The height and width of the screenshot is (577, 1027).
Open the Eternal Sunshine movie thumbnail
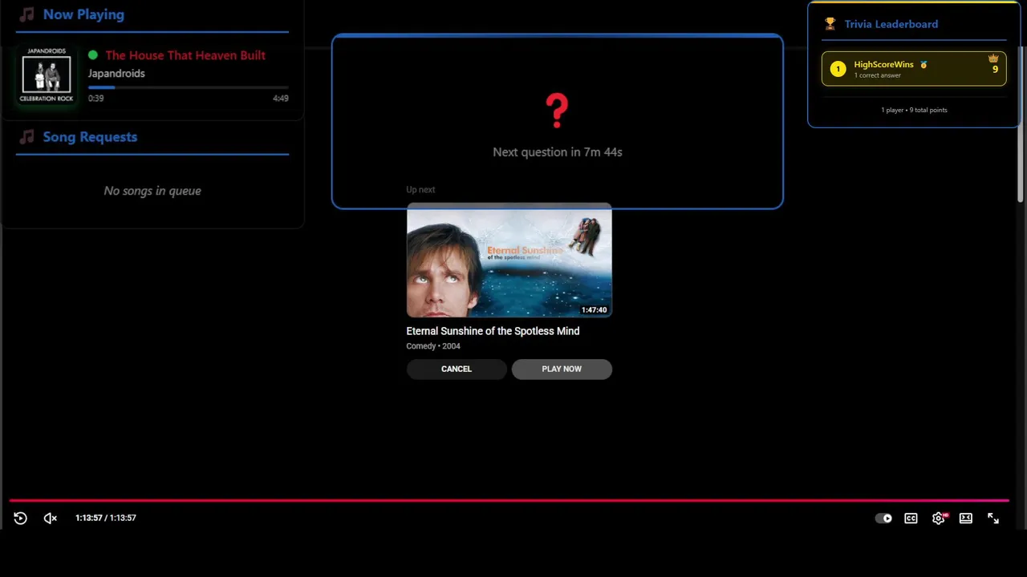click(x=509, y=260)
